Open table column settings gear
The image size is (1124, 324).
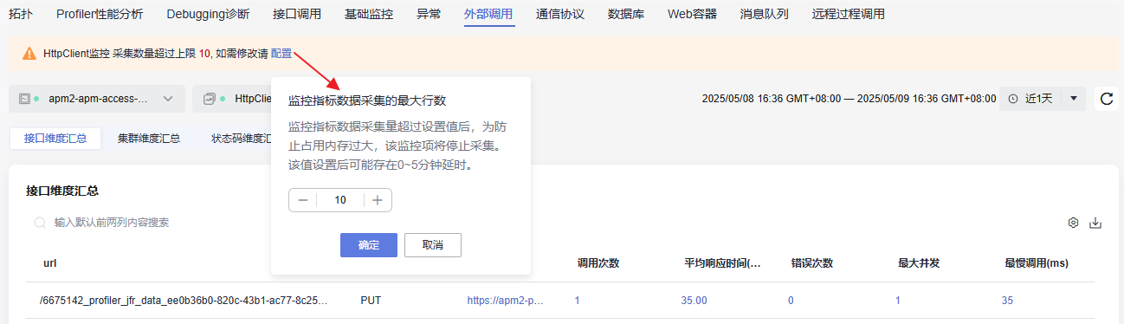(x=1073, y=223)
